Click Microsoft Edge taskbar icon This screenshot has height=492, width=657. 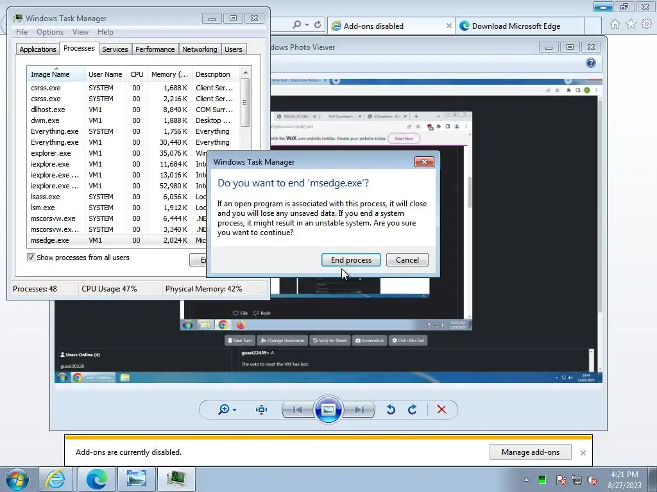pyautogui.click(x=96, y=479)
